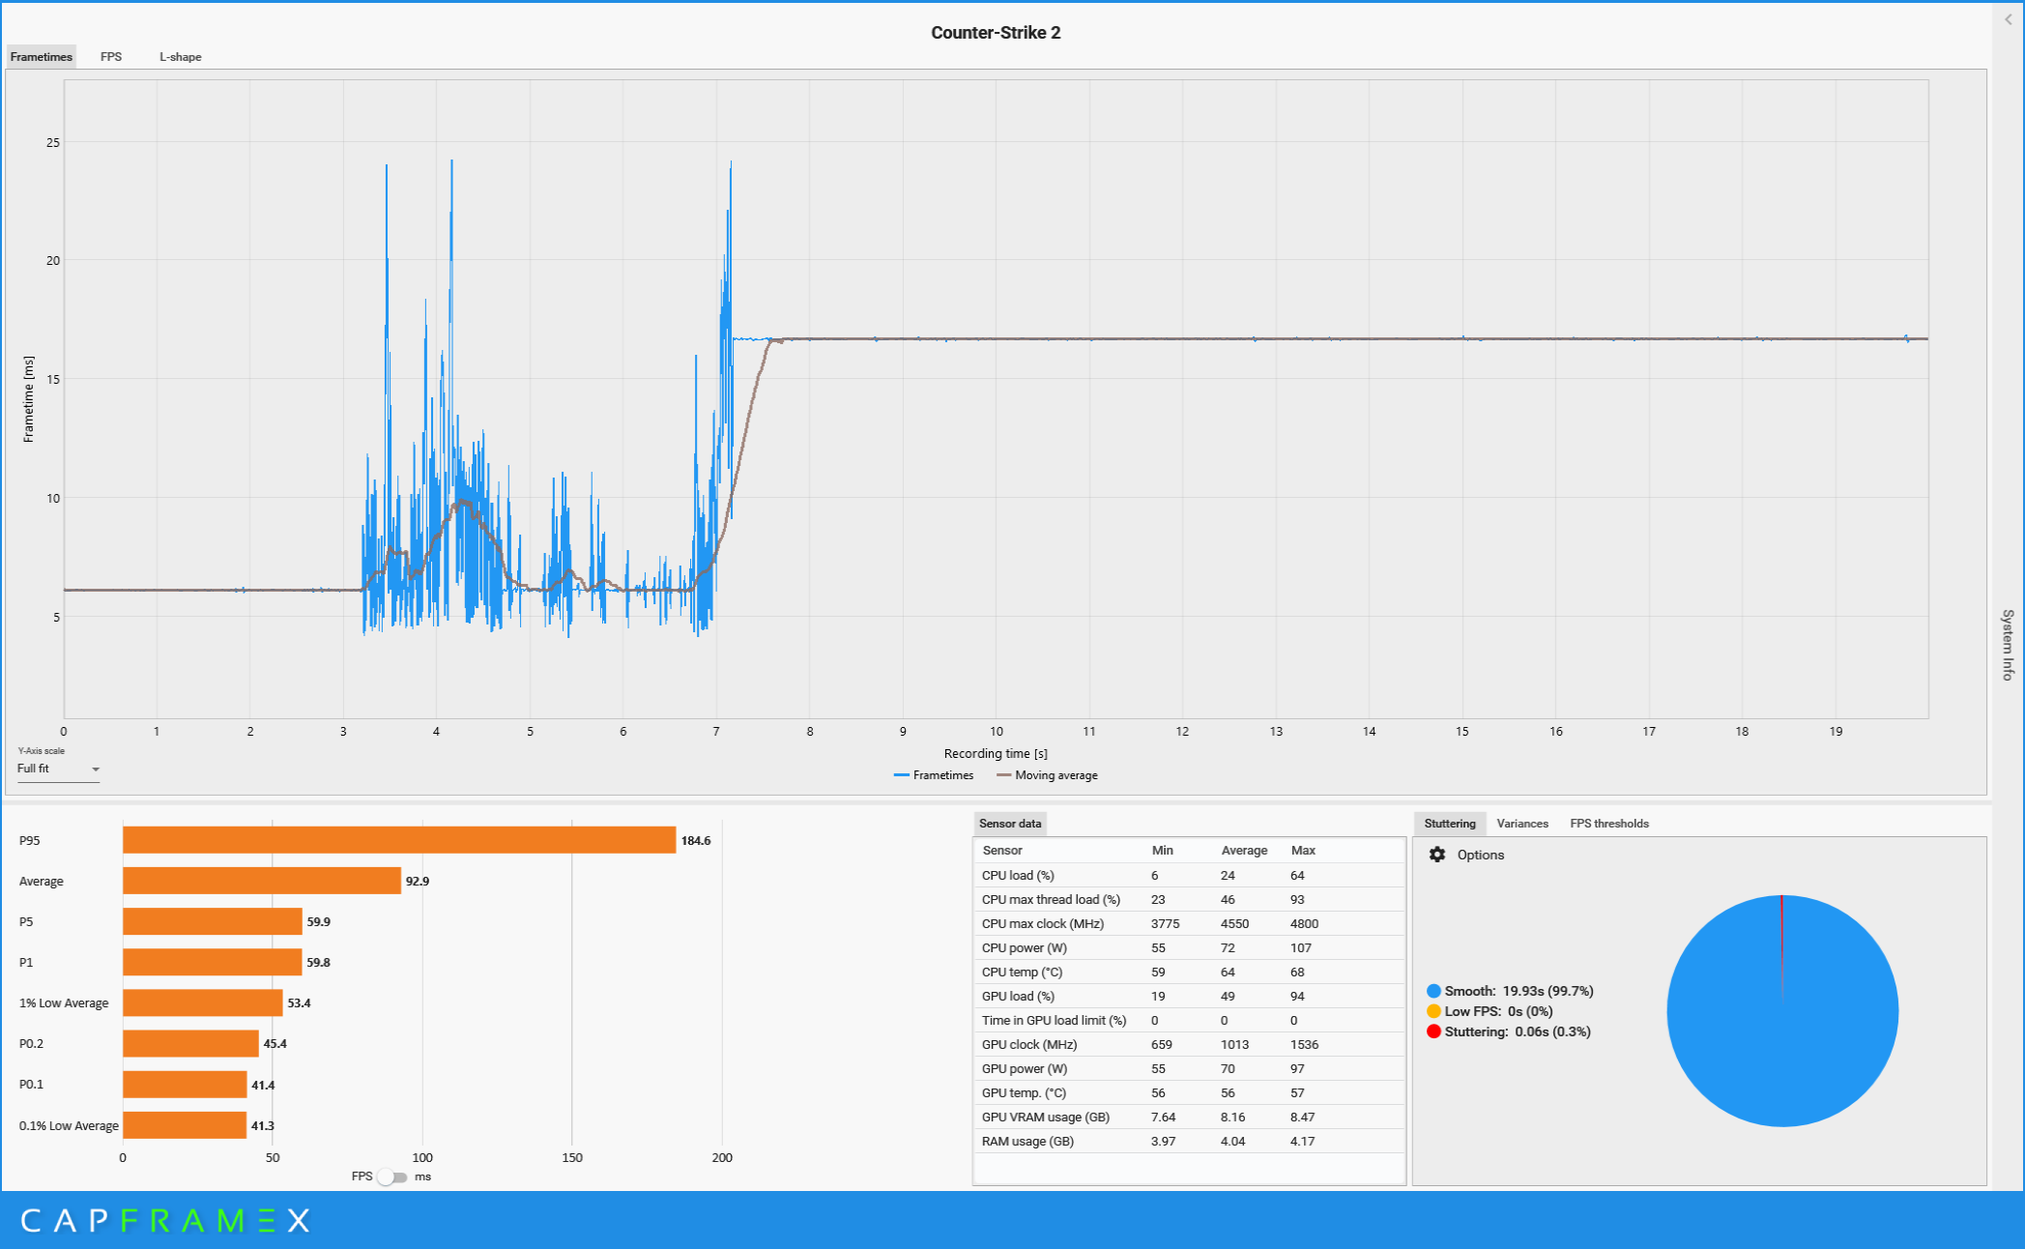2025x1249 pixels.
Task: Switch to the L-shape tab
Action: [181, 57]
